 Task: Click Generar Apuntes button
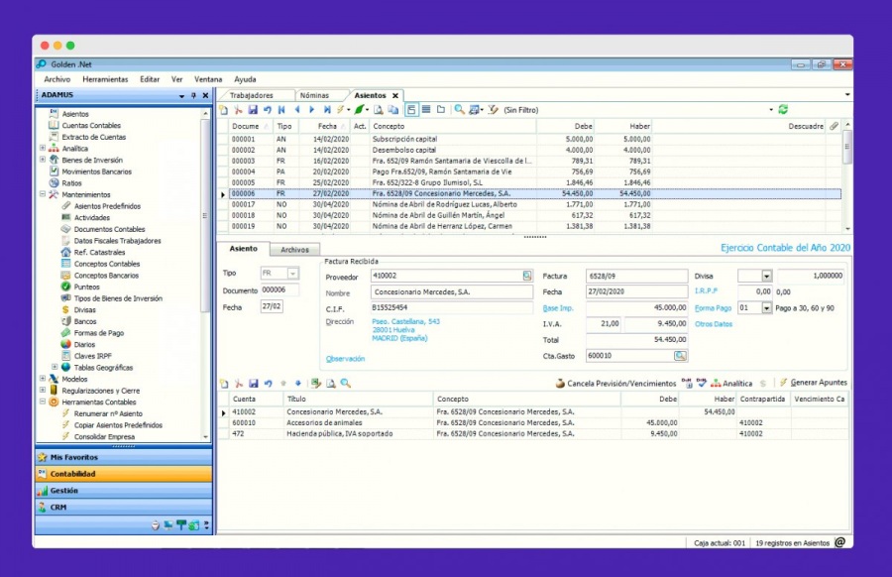click(814, 383)
